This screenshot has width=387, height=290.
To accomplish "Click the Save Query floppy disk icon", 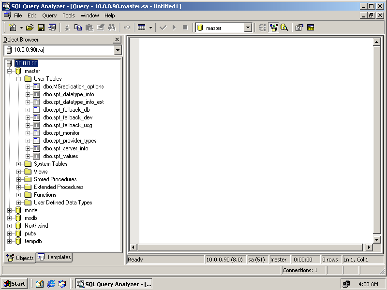I will click(x=41, y=28).
